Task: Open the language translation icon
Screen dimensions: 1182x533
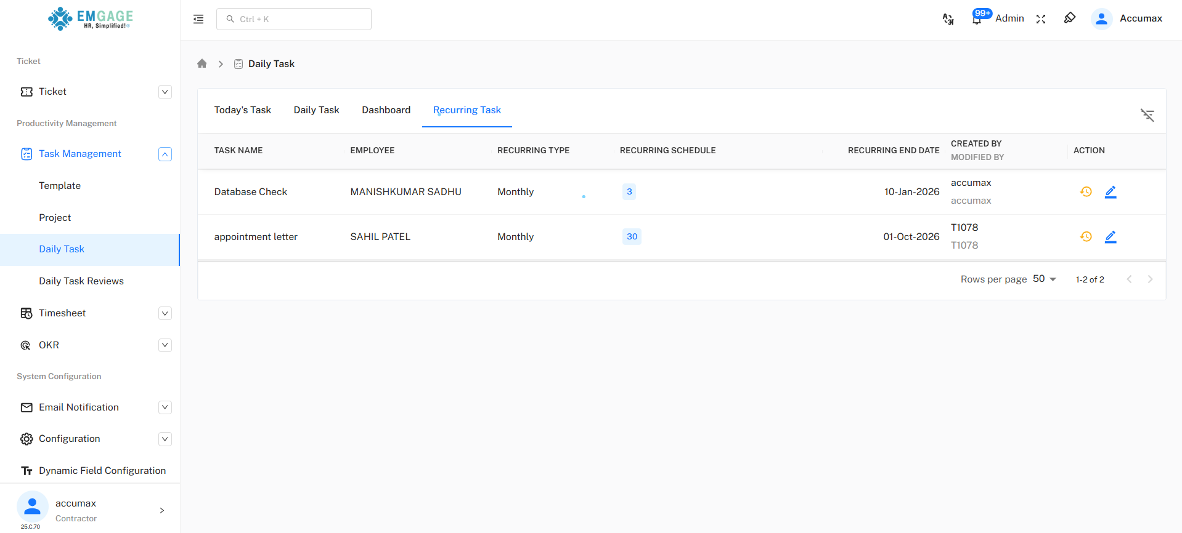Action: coord(948,19)
